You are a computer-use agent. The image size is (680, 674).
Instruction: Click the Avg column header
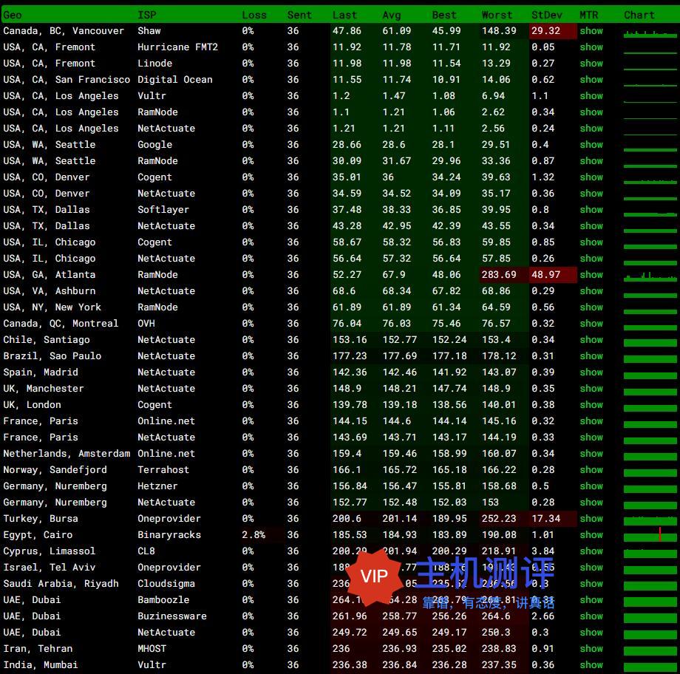point(392,16)
